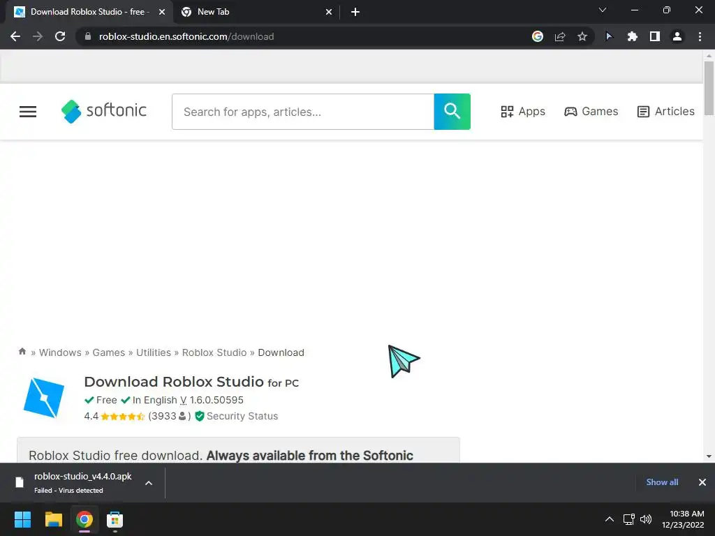Go back to the previous page
This screenshot has height=536, width=715.
(x=15, y=36)
